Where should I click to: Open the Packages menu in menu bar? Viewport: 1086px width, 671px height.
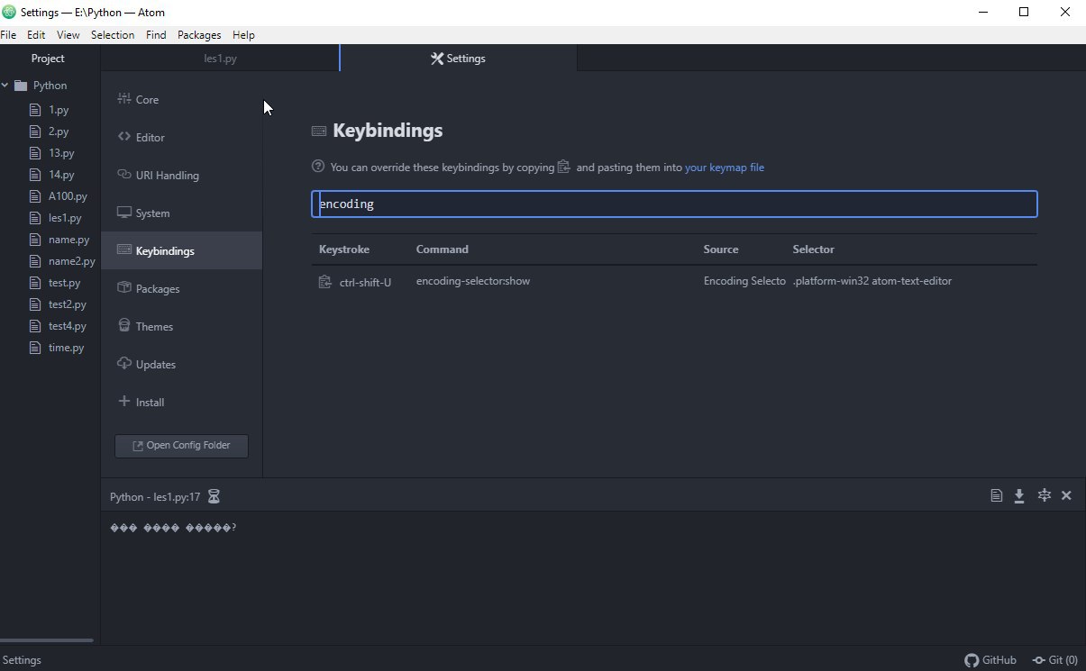(x=199, y=35)
